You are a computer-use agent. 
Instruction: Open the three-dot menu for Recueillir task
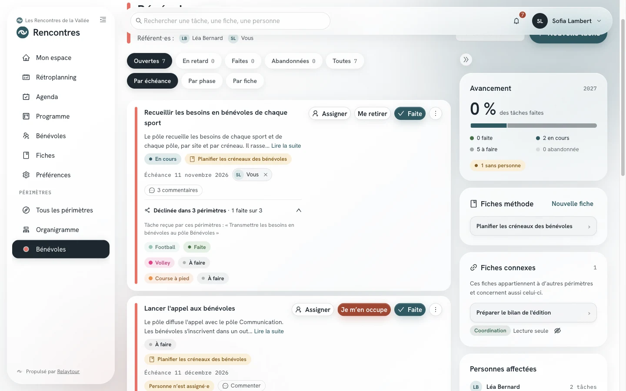[x=436, y=113]
